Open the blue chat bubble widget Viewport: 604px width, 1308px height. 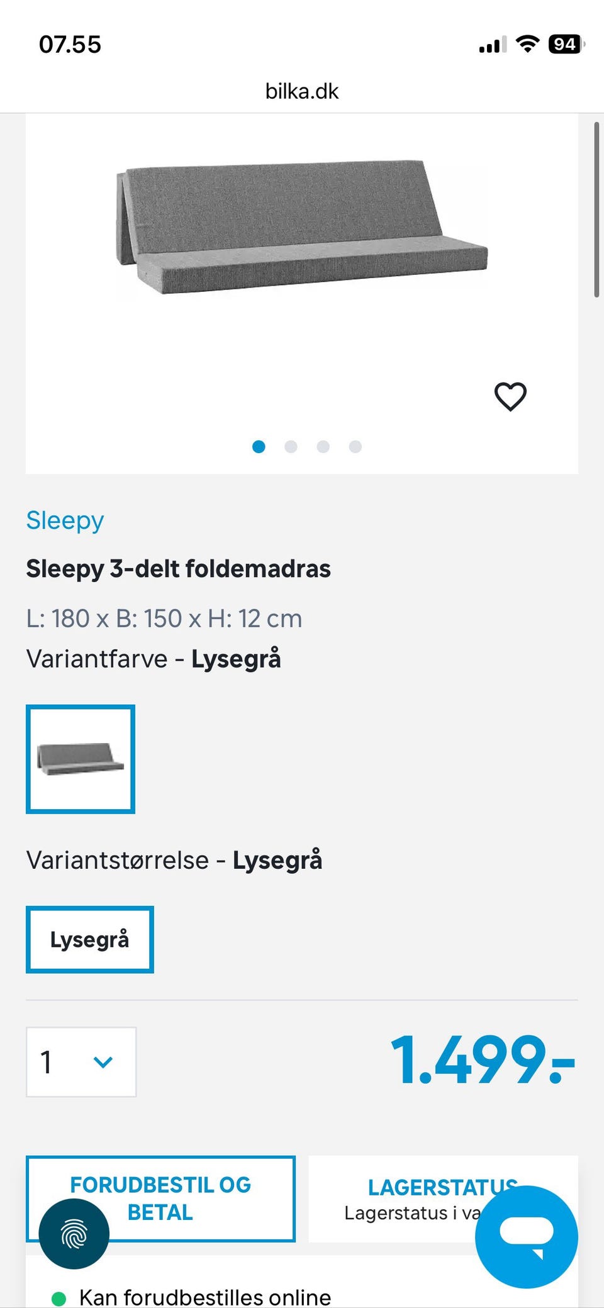526,1236
